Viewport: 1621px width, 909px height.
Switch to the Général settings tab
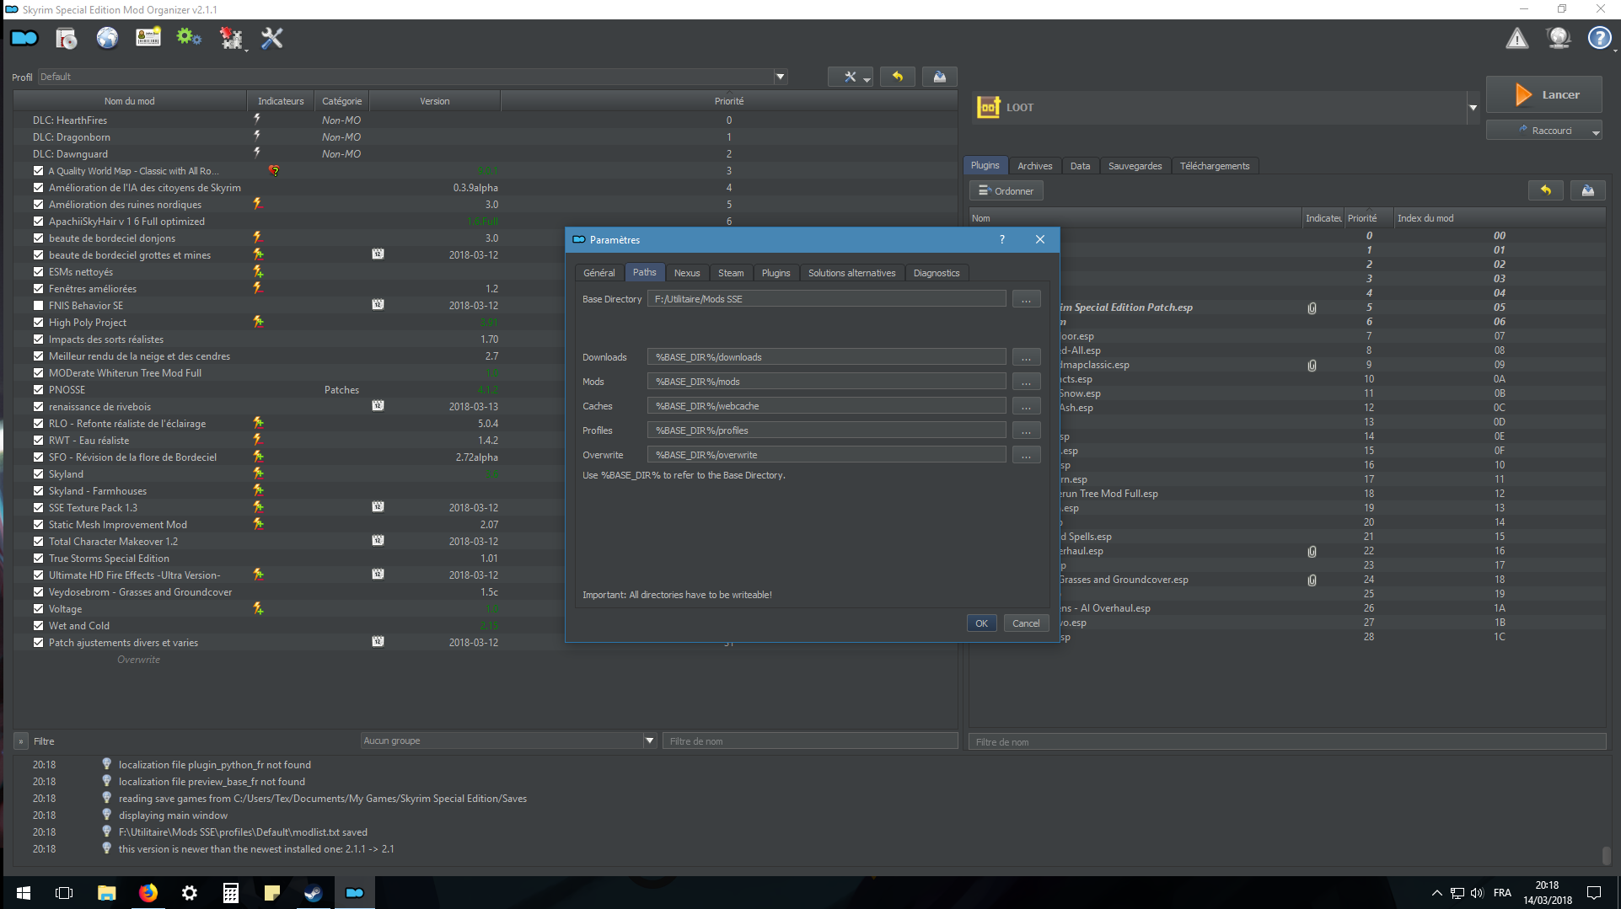599,273
